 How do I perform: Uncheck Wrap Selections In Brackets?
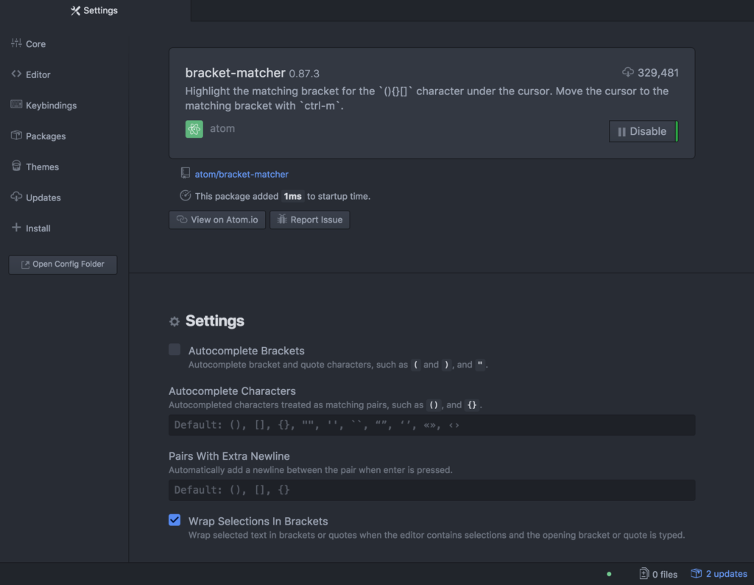[175, 520]
